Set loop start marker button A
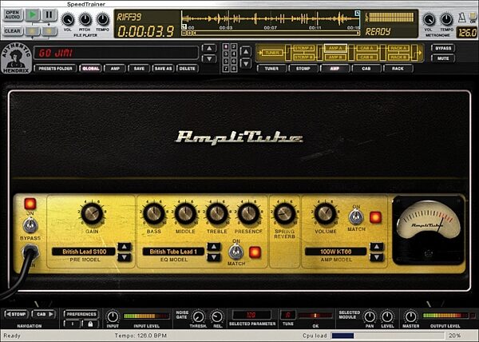The image size is (479, 342). pyautogui.click(x=33, y=31)
